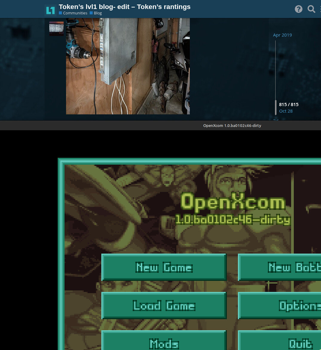
Task: Open the topic title 'Token's lvl1 blog' link
Action: 124,7
